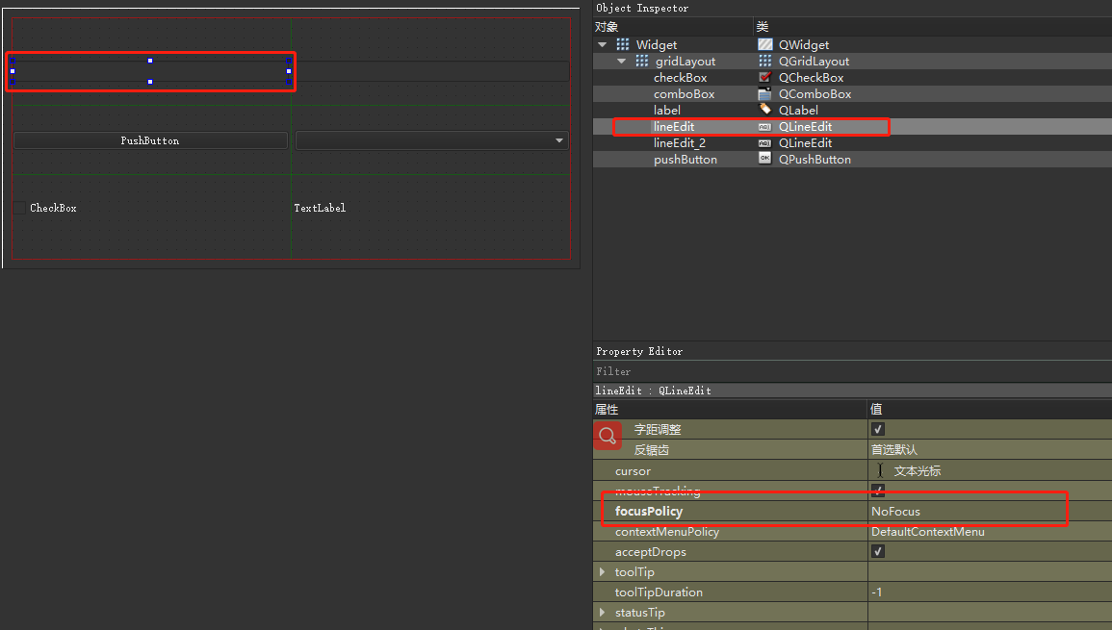
Task: Select the label object row
Action: pyautogui.click(x=852, y=110)
